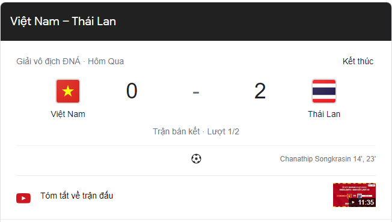Click the dash between the scores
Viewport: 392px width, 222px height.
pyautogui.click(x=196, y=92)
